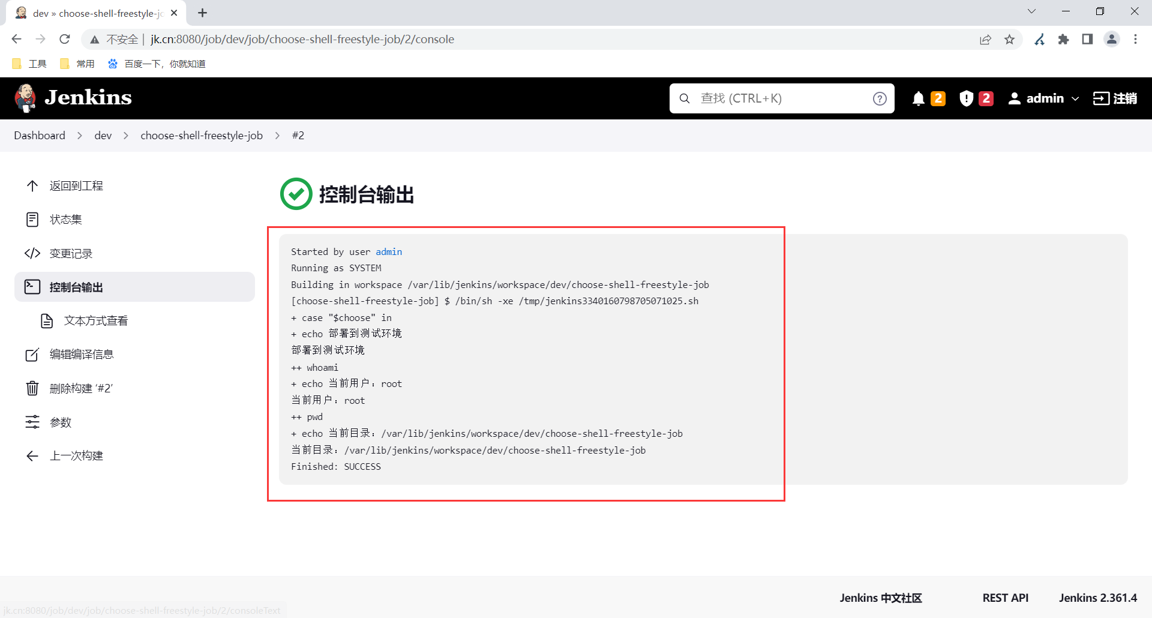Toggle the browser side panel icon
Screen dimensions: 1152x618
point(1087,40)
